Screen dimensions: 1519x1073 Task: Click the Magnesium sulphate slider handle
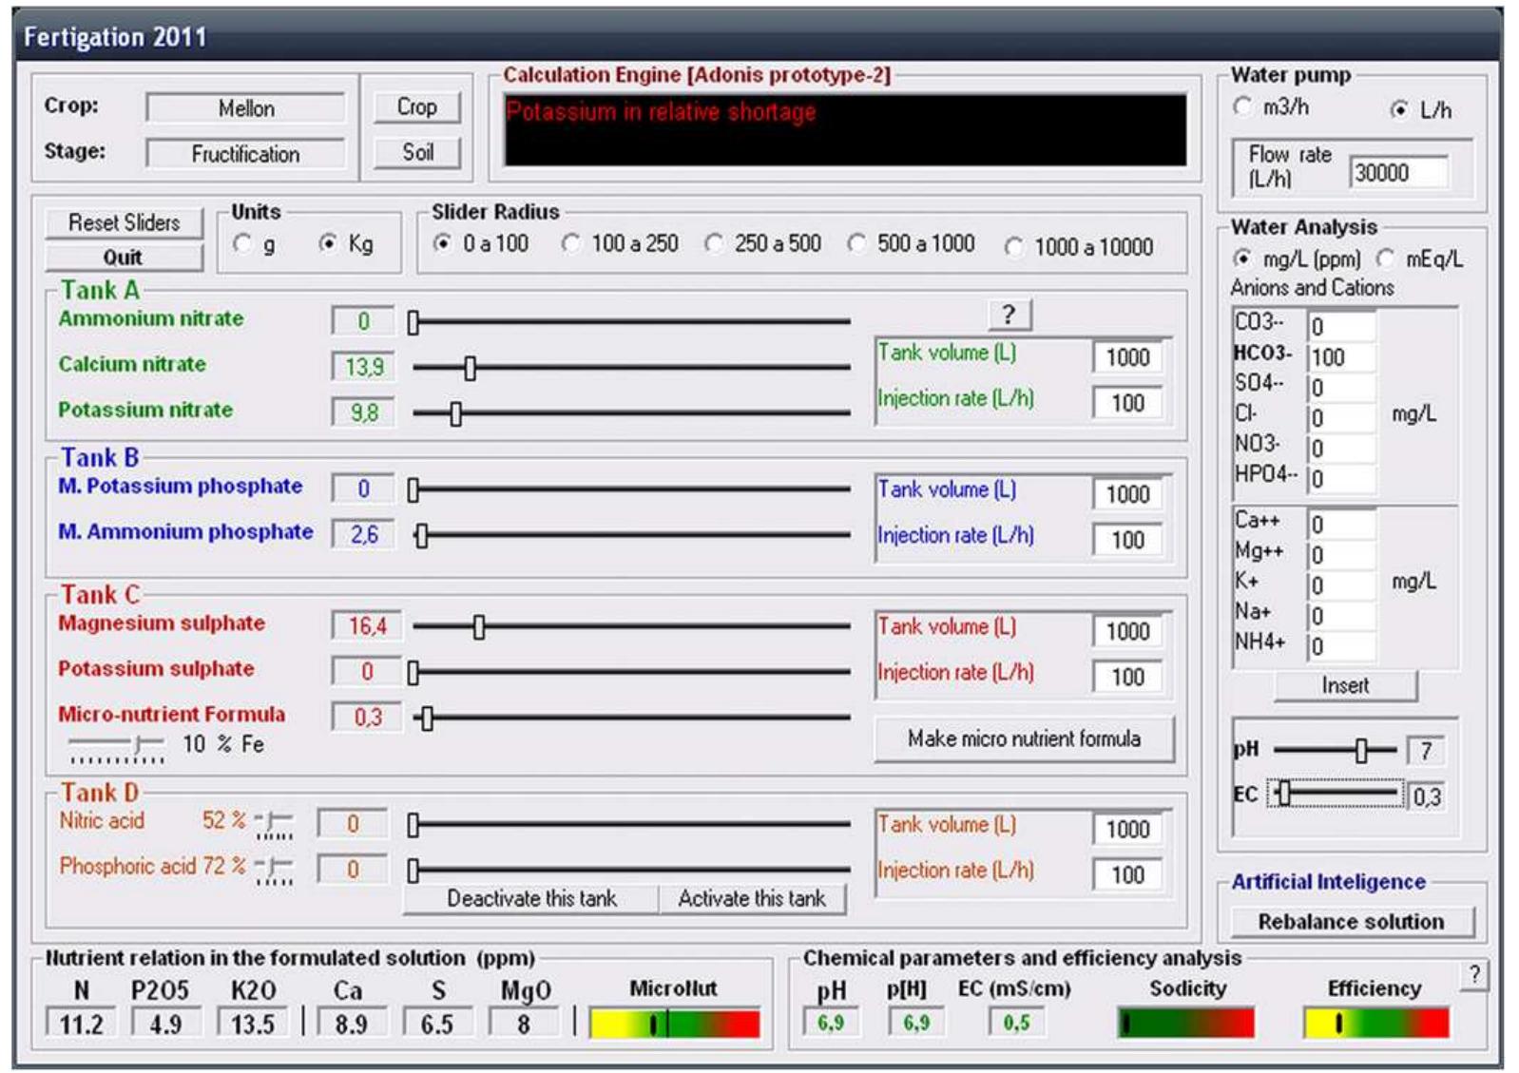tap(479, 626)
